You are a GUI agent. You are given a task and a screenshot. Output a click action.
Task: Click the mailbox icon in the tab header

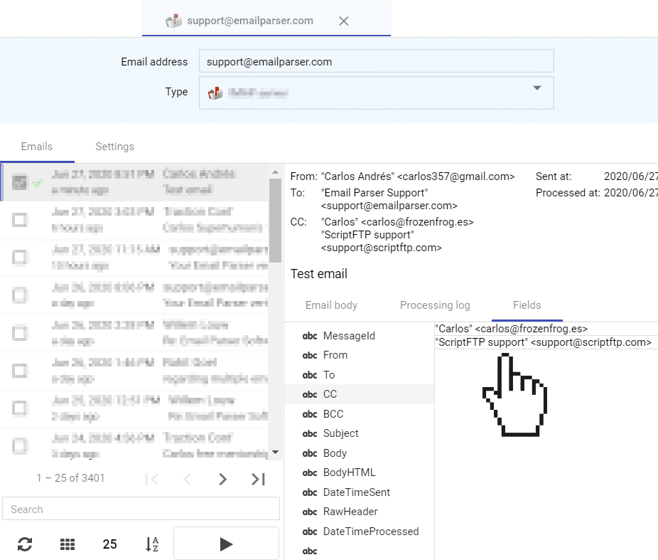tap(173, 21)
